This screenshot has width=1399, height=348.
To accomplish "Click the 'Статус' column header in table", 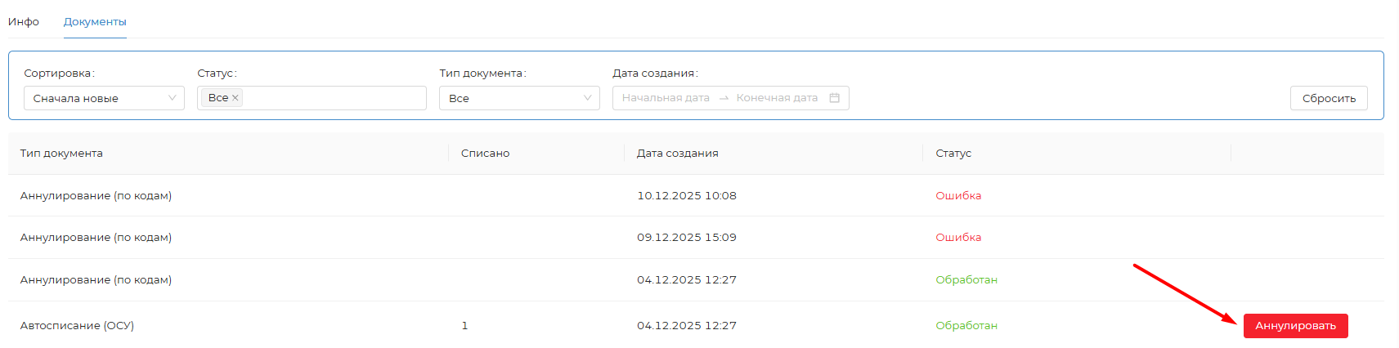I will (x=953, y=154).
